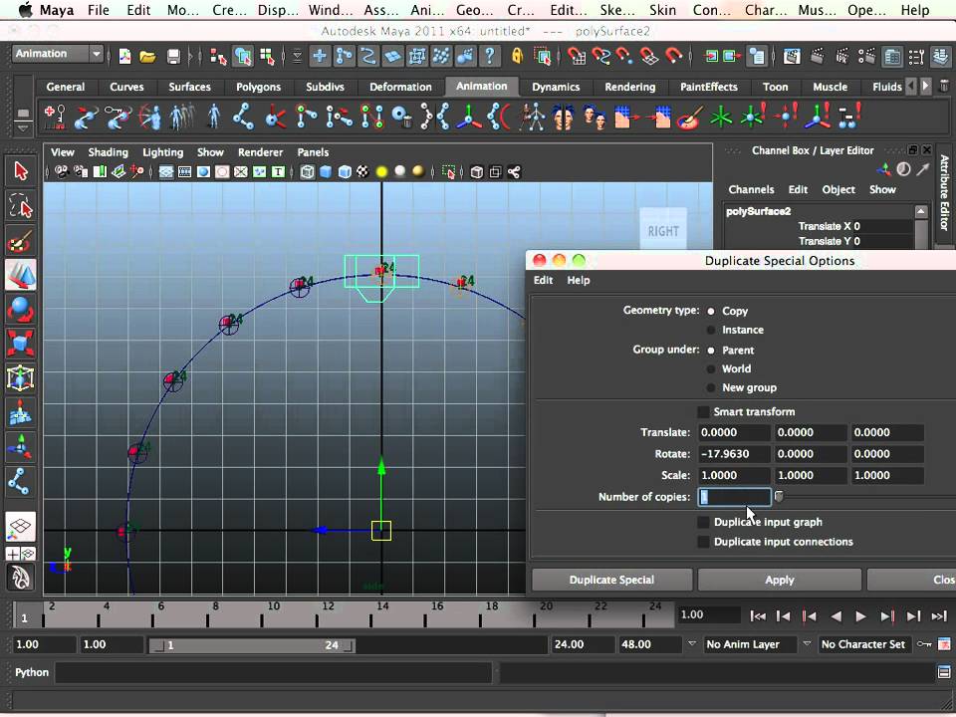The width and height of the screenshot is (956, 717).
Task: Show previous shelf tabs arrow
Action: click(911, 86)
